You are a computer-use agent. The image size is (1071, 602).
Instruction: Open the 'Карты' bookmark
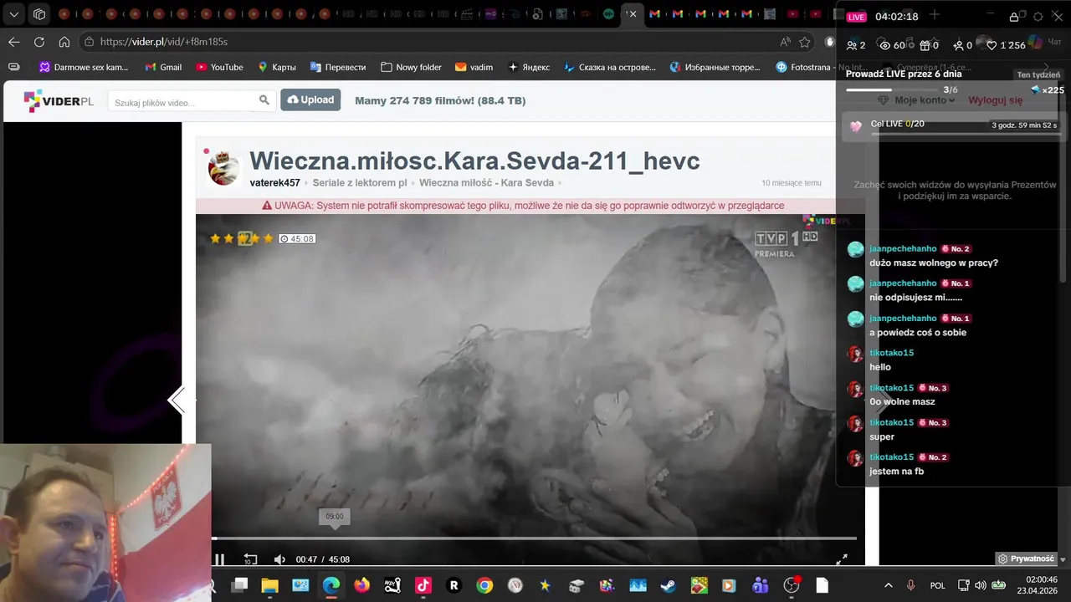(x=277, y=67)
